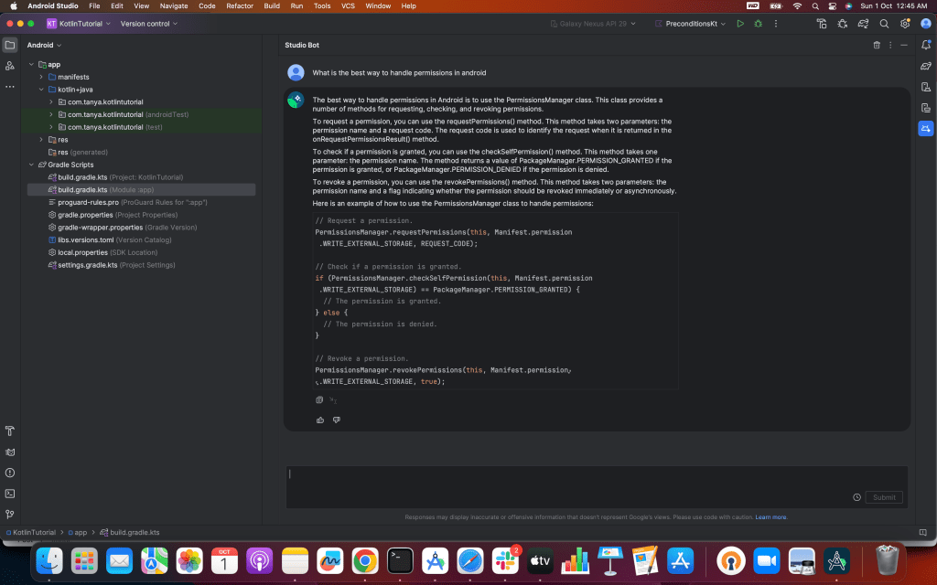Follow the Learn more link
The width and height of the screenshot is (937, 585).
click(x=770, y=517)
